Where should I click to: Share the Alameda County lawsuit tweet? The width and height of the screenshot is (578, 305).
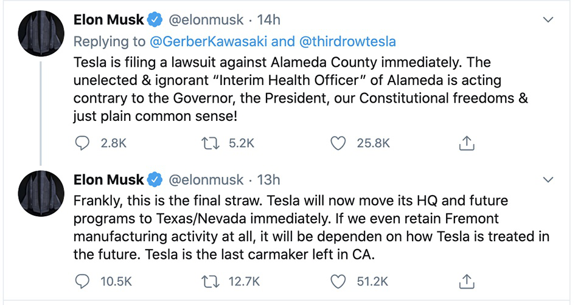466,143
